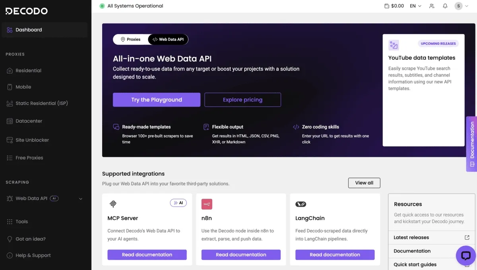Click the YouTube data templates card icon
Viewport: 477px width, 270px height.
click(x=394, y=45)
